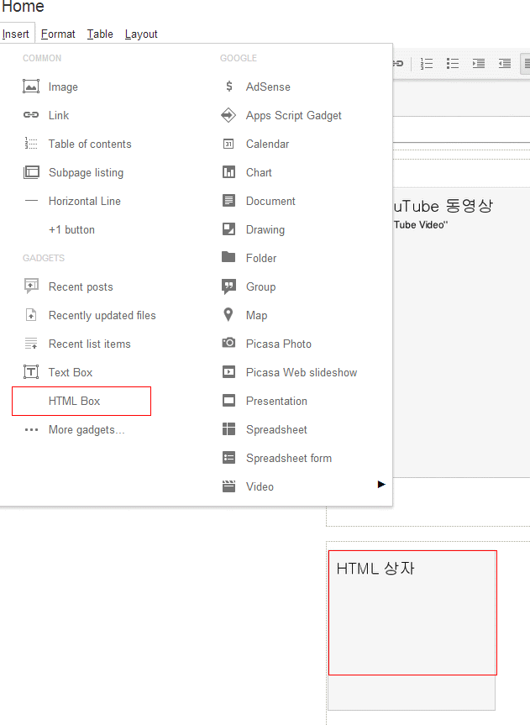Click the AdSense dollar icon
Viewport: 530px width, 725px height.
pos(229,86)
